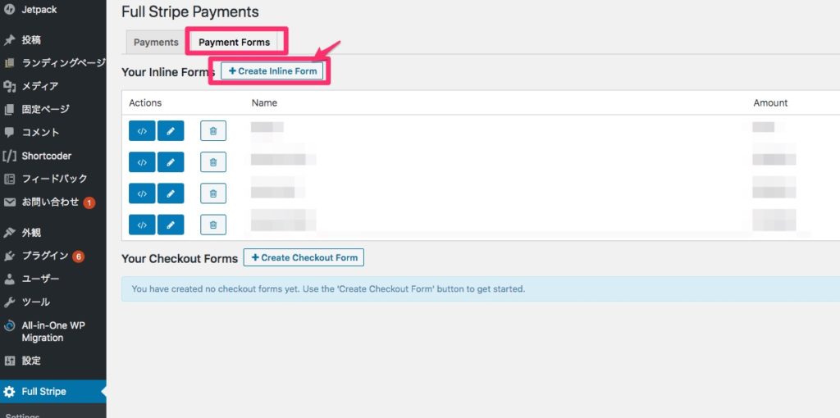Switch to the Payments tab

156,43
